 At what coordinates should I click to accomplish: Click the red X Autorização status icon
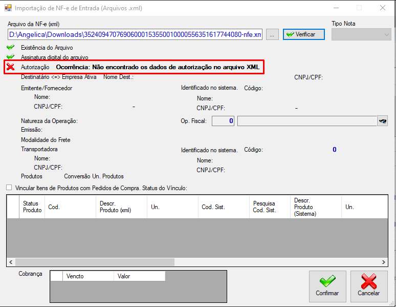[11, 67]
